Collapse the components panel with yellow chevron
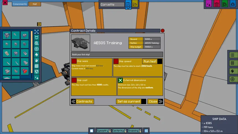The image size is (238, 134). coord(39,24)
